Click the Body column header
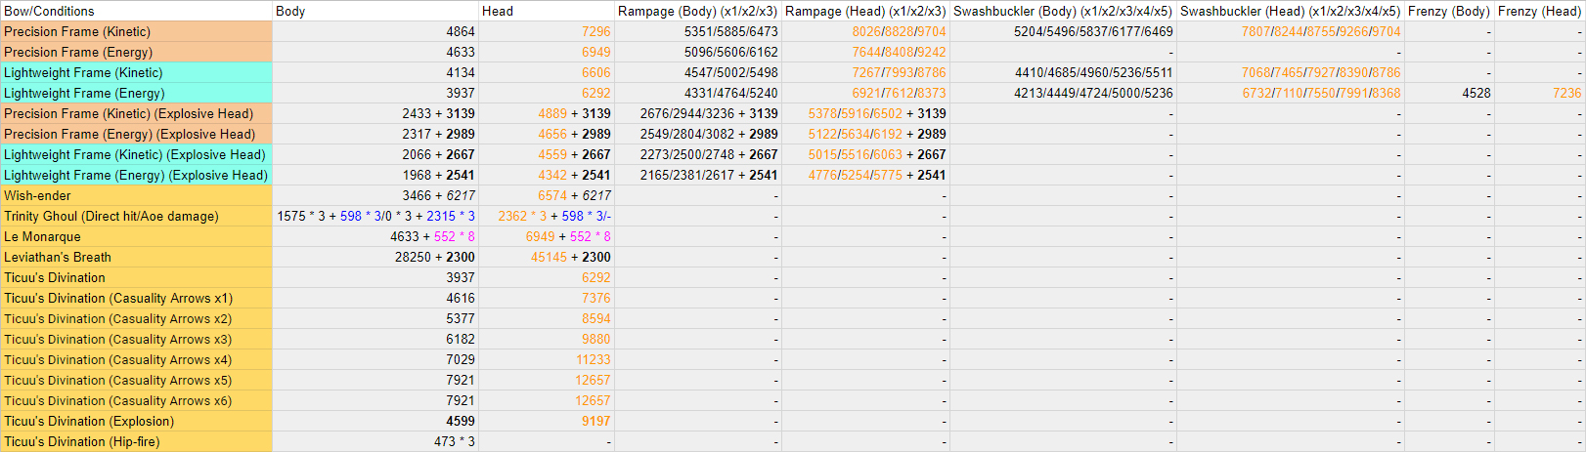This screenshot has height=452, width=1586. coord(375,11)
